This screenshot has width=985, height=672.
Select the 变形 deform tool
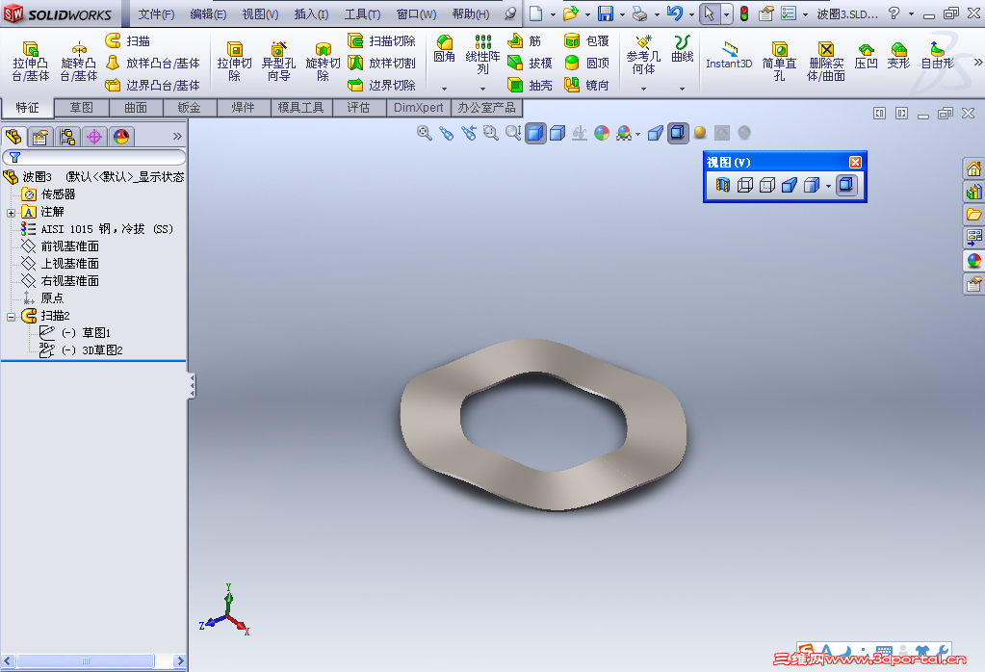[x=898, y=55]
